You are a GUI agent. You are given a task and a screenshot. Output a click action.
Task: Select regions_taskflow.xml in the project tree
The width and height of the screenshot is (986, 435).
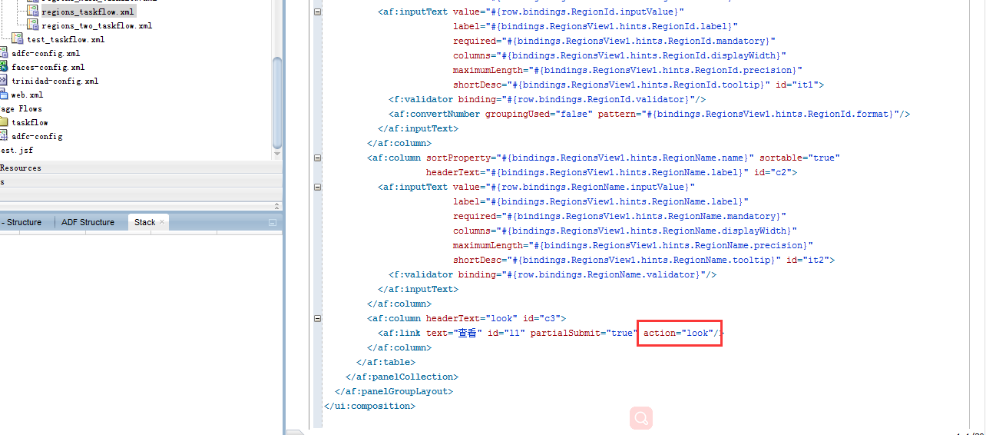88,12
